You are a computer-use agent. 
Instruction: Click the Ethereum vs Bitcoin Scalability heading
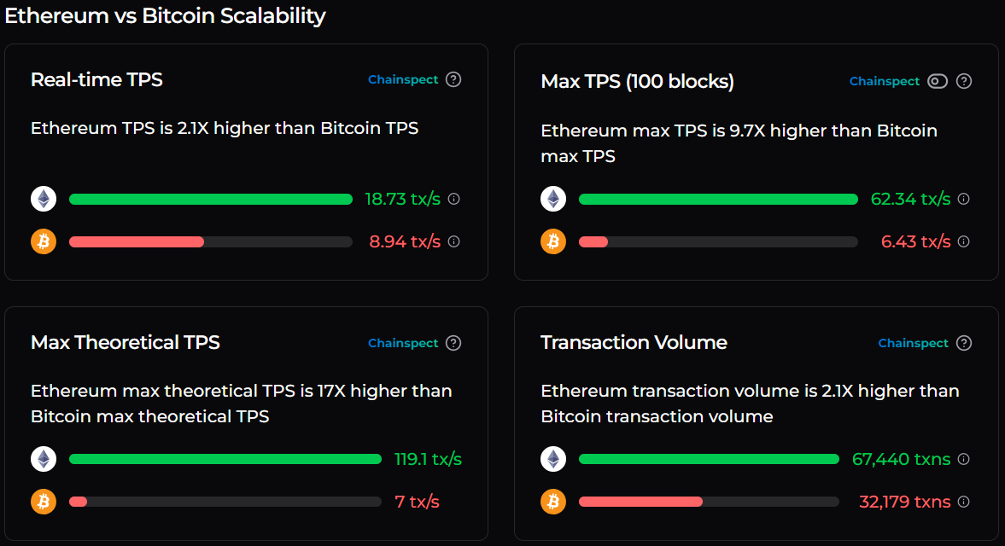point(165,15)
